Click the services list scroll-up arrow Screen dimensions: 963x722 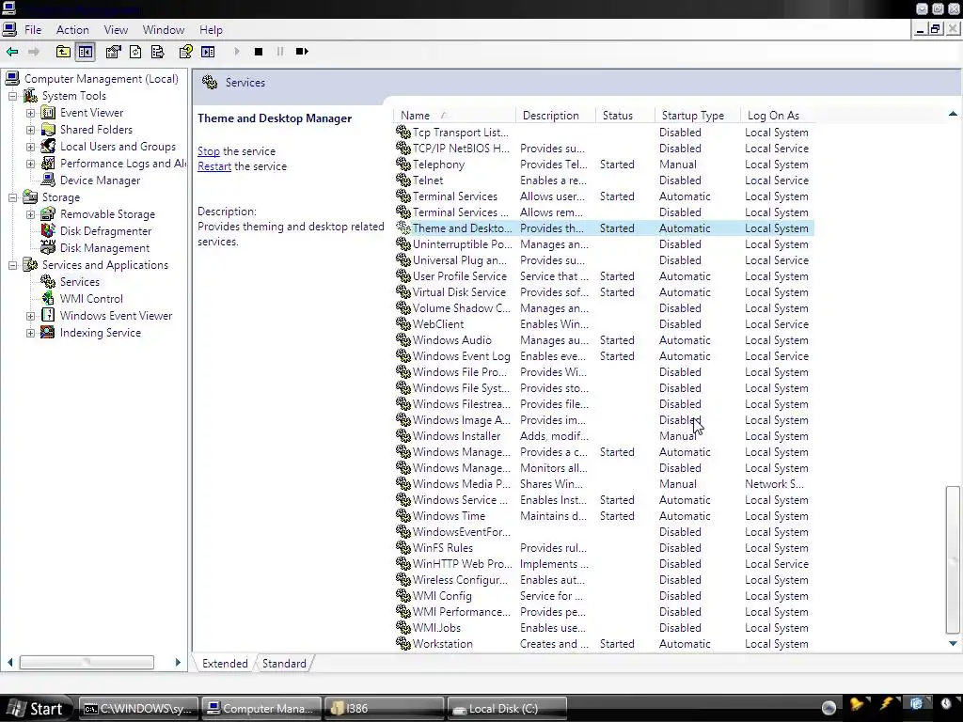point(953,114)
